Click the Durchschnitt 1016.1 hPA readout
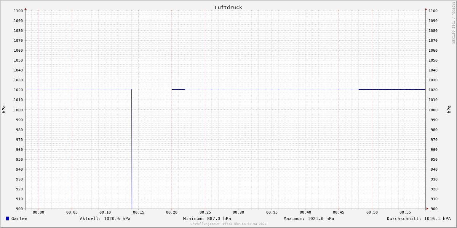Image resolution: width=457 pixels, height=228 pixels. click(419, 218)
